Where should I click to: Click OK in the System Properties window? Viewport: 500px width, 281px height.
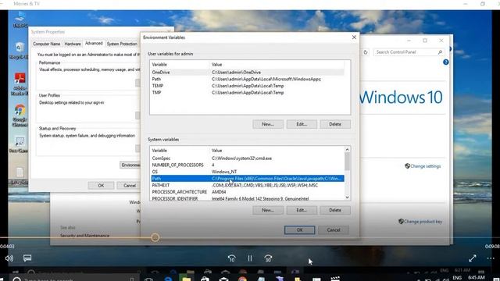point(101,186)
